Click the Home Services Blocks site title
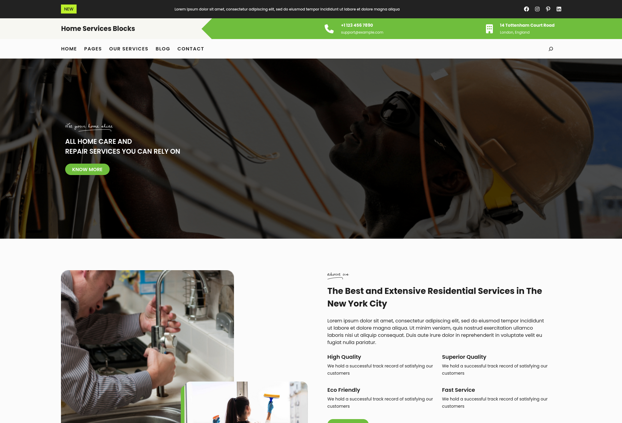The image size is (622, 423). coord(98,29)
